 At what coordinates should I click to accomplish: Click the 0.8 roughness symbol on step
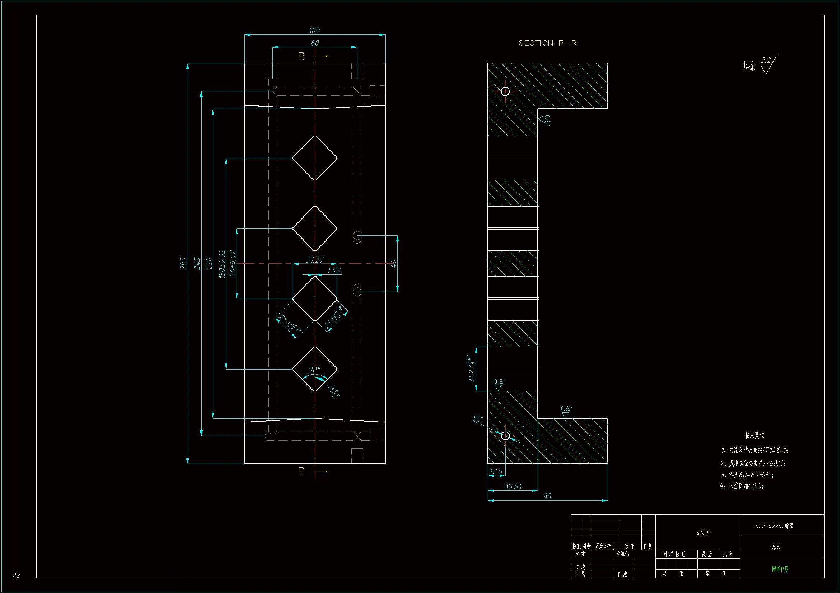pos(566,411)
